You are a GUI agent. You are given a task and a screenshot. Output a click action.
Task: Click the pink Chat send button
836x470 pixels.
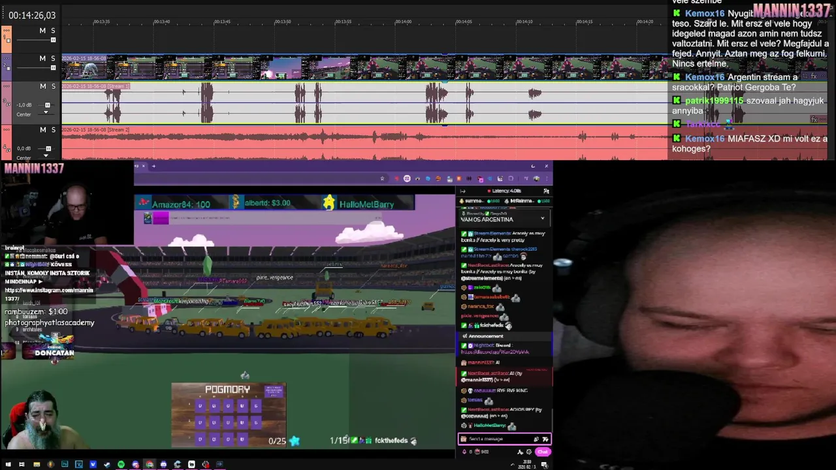click(x=543, y=452)
